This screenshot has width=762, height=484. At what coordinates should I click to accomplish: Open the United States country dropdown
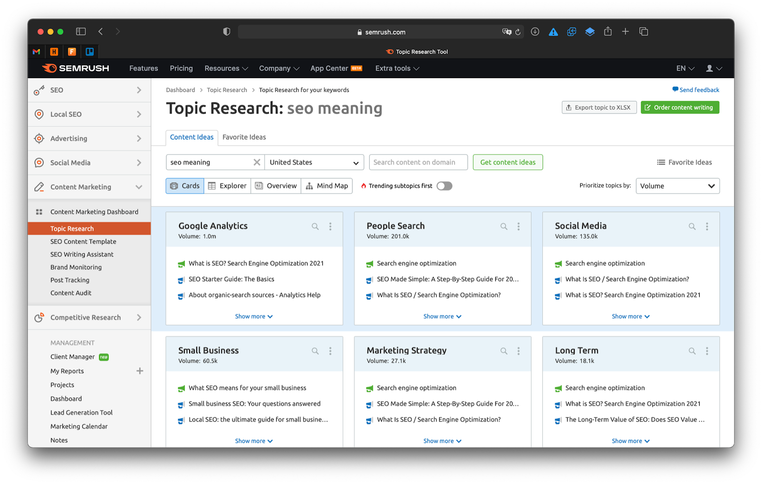(314, 162)
